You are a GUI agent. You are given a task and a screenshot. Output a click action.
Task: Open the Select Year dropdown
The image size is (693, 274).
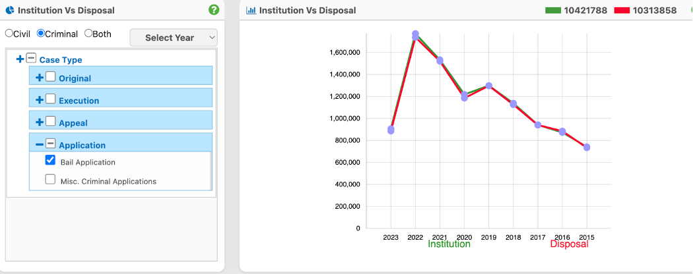[173, 38]
